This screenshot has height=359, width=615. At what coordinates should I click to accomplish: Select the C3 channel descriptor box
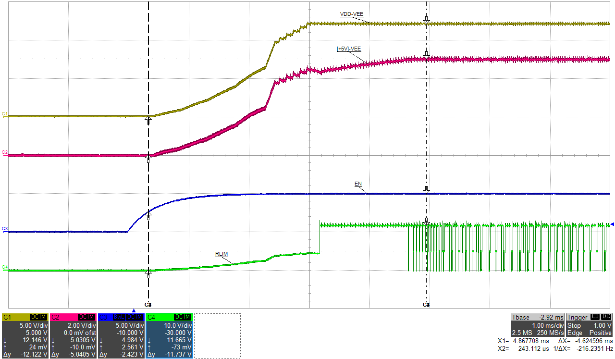[x=121, y=335]
